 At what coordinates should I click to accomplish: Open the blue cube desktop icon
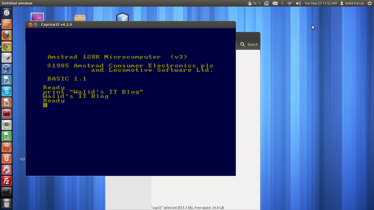(x=122, y=17)
